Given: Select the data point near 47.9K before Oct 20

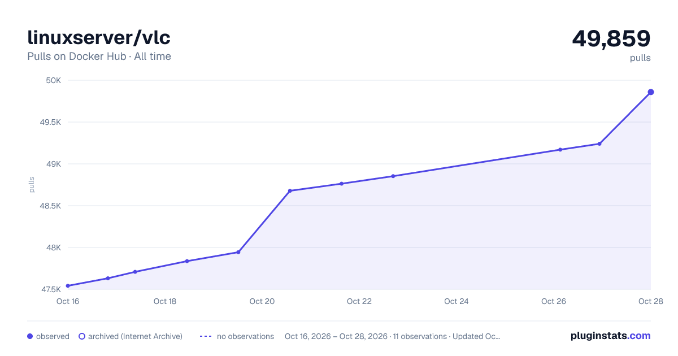Looking at the screenshot, I should click(x=238, y=252).
